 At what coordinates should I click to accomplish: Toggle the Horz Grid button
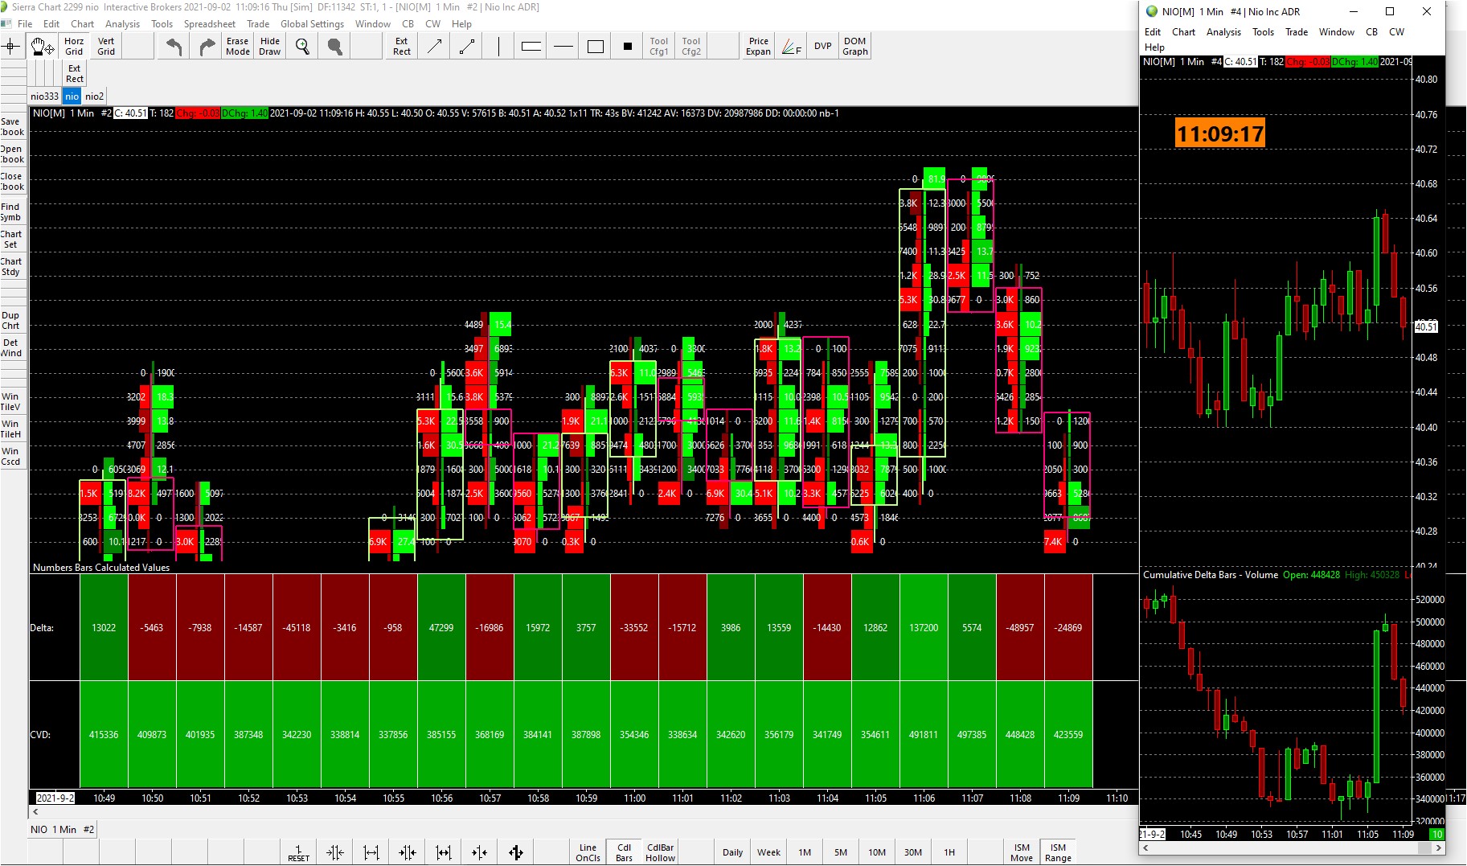tap(74, 47)
